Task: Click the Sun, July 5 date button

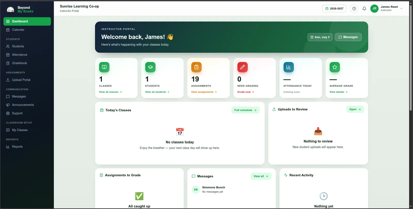Action: [320, 37]
